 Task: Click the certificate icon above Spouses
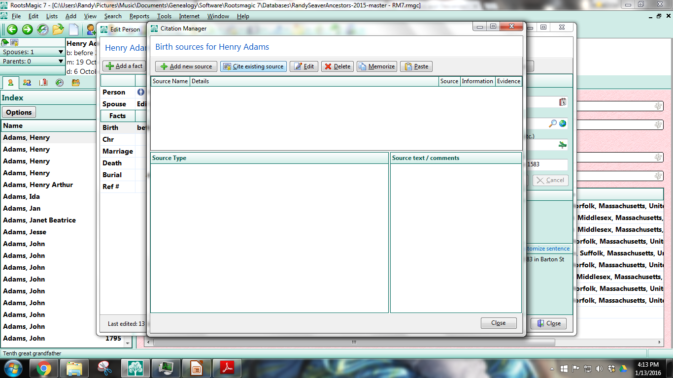14,42
